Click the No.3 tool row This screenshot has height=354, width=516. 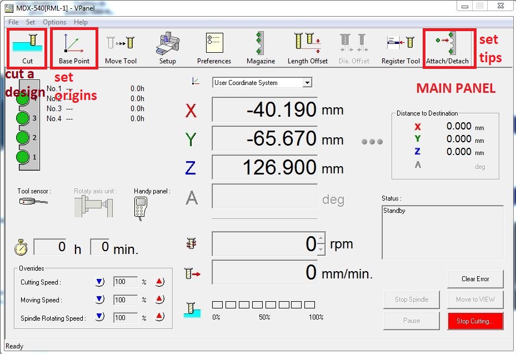(x=96, y=109)
